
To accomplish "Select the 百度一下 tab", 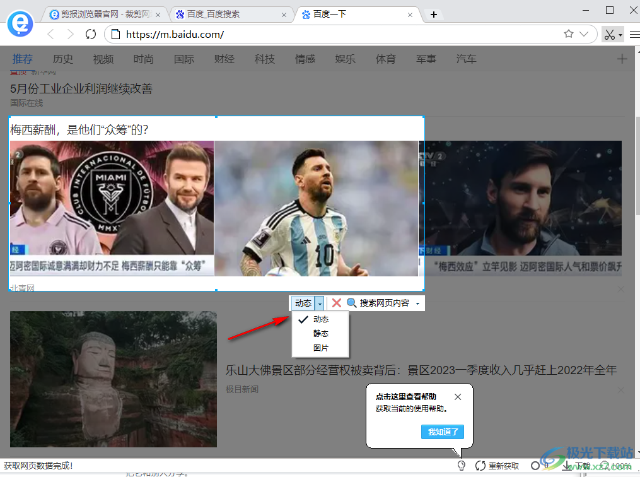I will [357, 15].
